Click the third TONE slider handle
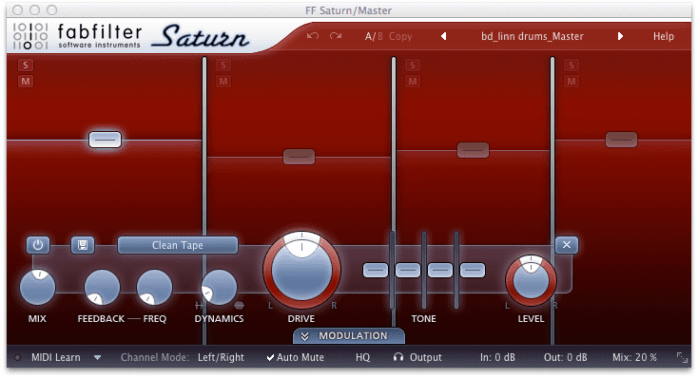The width and height of the screenshot is (698, 378). pos(440,270)
